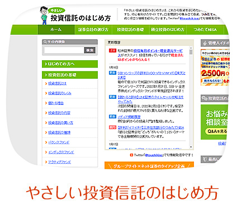237x220 pixels.
Task: Open the 松井証券 投信毎月ポイント・現金還元サービス link
Action: pyautogui.click(x=150, y=53)
